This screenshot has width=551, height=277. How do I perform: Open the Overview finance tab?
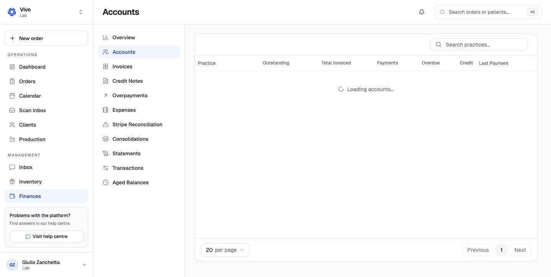(139, 37)
